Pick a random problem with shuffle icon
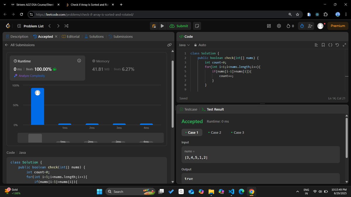This screenshot has height=197, width=351. pyautogui.click(x=66, y=26)
